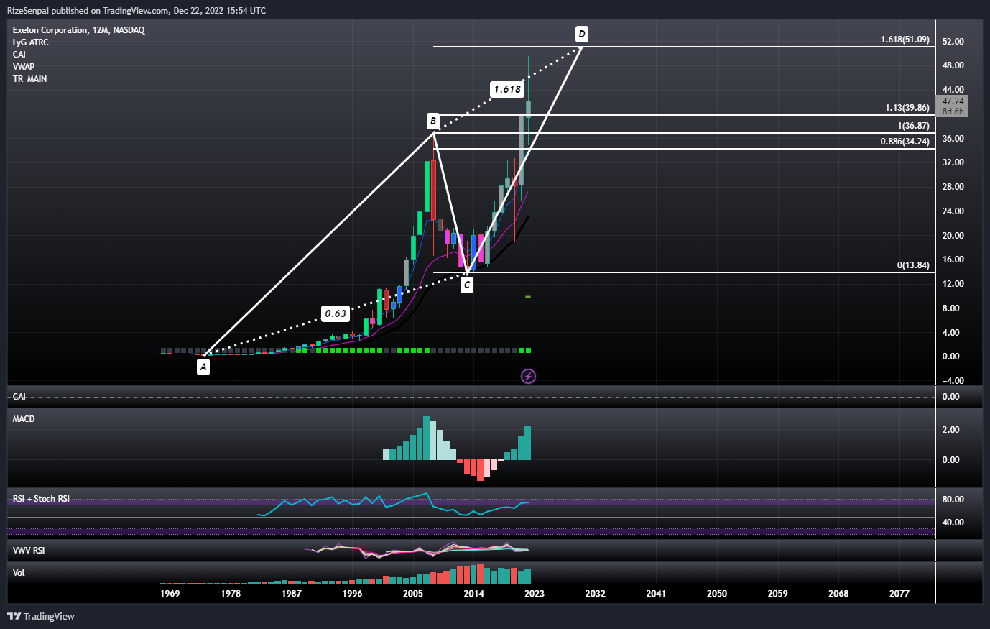Click the 28.00 price axis value
Image resolution: width=990 pixels, height=629 pixels.
click(x=953, y=187)
